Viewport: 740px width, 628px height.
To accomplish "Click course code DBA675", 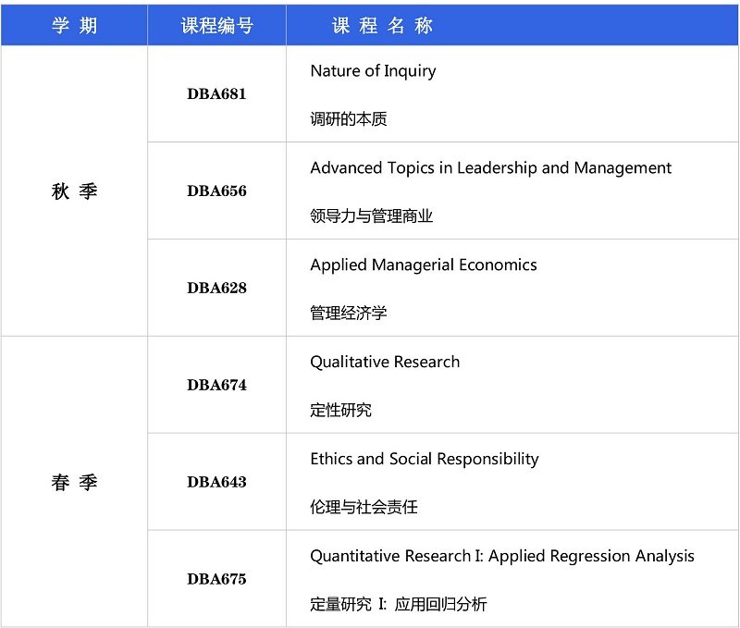I will coord(217,579).
